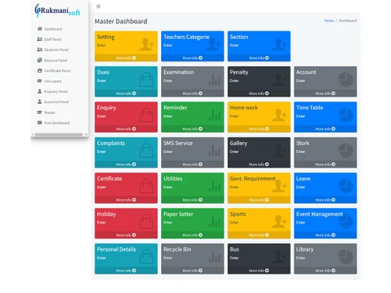This screenshot has width=391, height=293.
Task: Click the Complaints card title
Action: coord(111,143)
